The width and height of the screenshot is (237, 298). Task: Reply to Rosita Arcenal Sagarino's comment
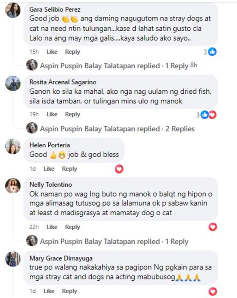click(73, 114)
